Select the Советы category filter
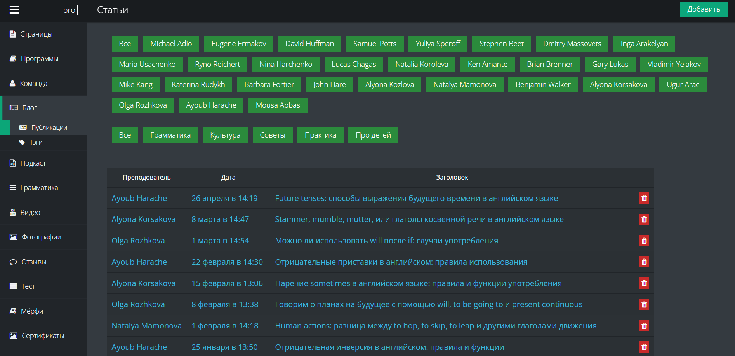 pos(273,135)
